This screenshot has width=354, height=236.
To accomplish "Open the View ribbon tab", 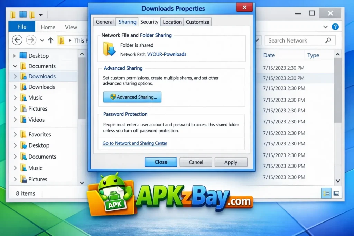I will pos(71,27).
